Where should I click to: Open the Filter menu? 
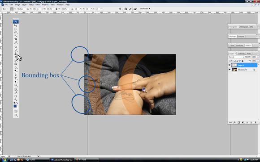(x=38, y=4)
